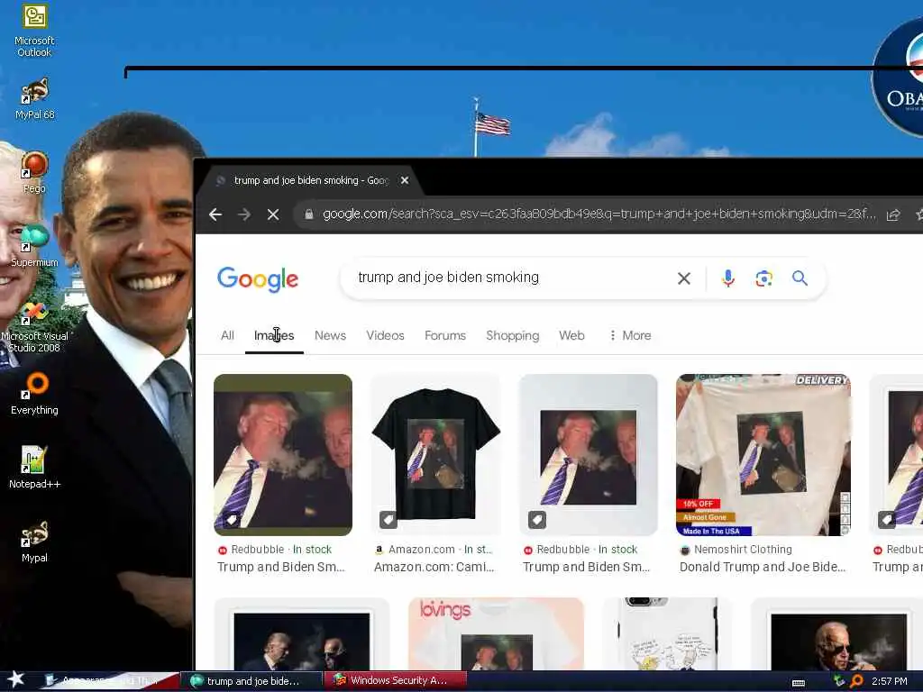
Task: Clear the Google search box text
Action: [683, 278]
